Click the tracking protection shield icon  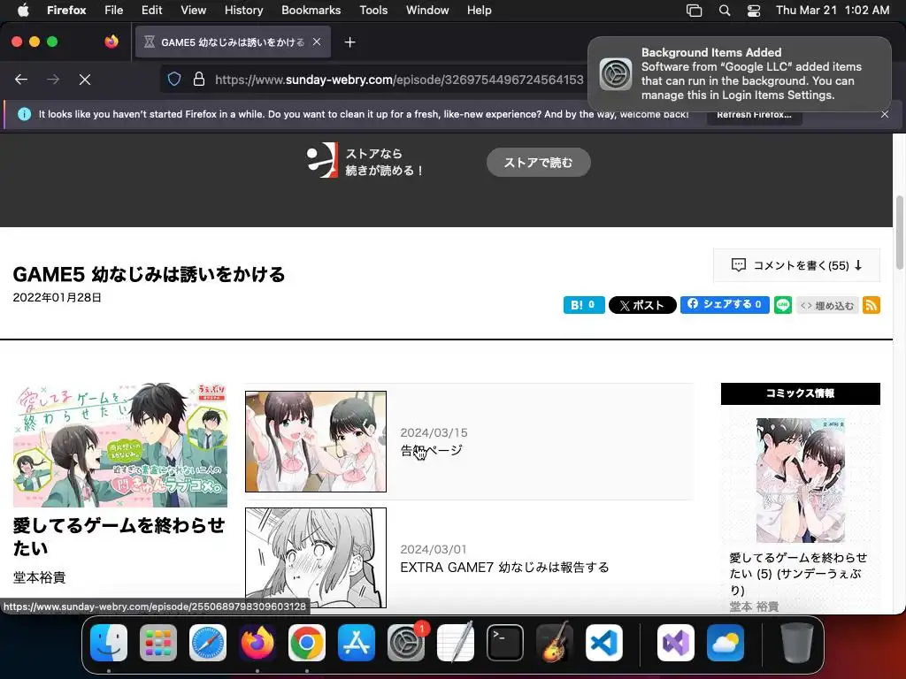[x=174, y=79]
